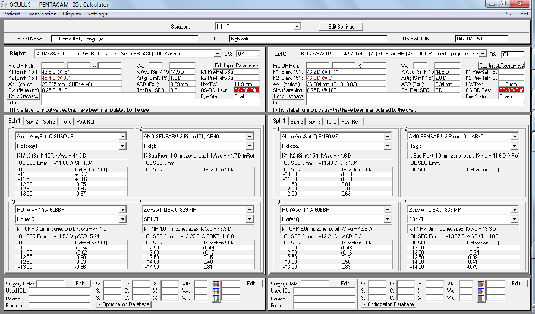Image resolution: width=535 pixels, height=314 pixels.
Task: Click Lenz/Diseases button in right eye panel
Action: point(23,96)
